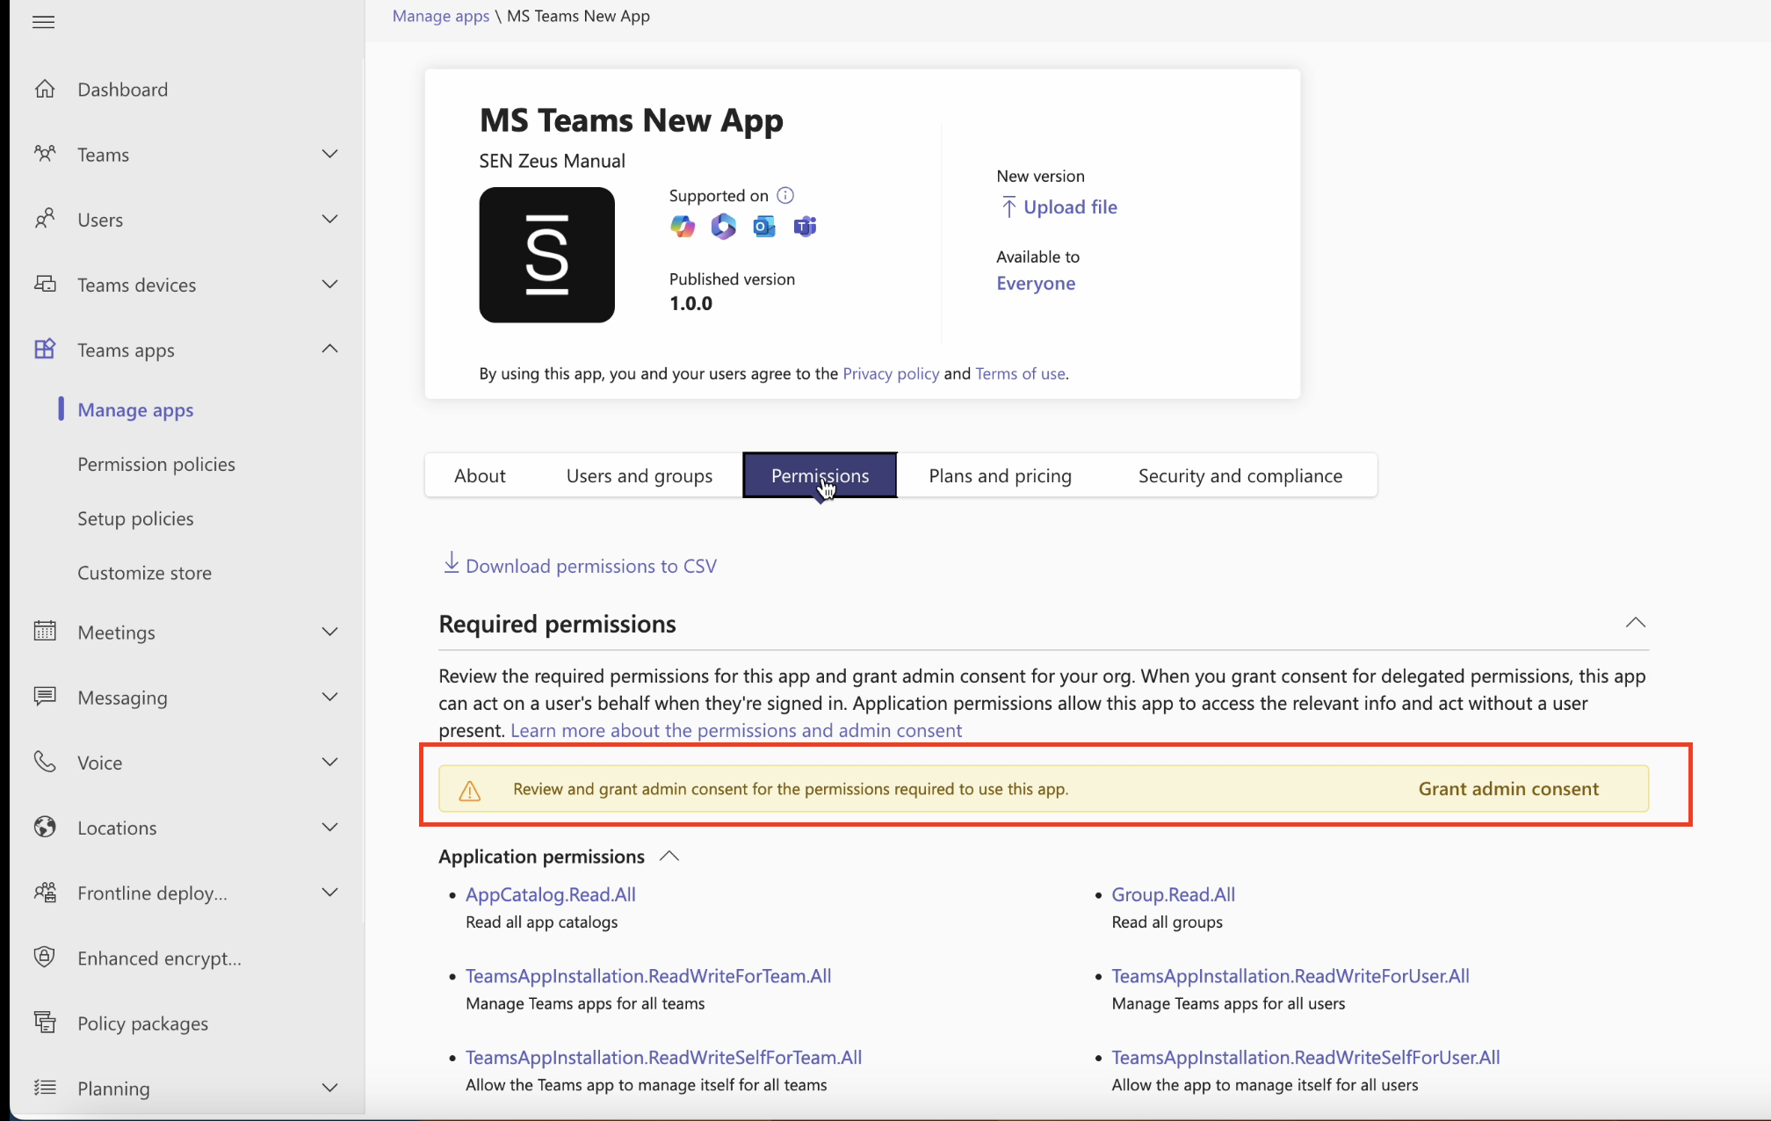Switch to the About tab
The width and height of the screenshot is (1771, 1121).
[x=479, y=475]
